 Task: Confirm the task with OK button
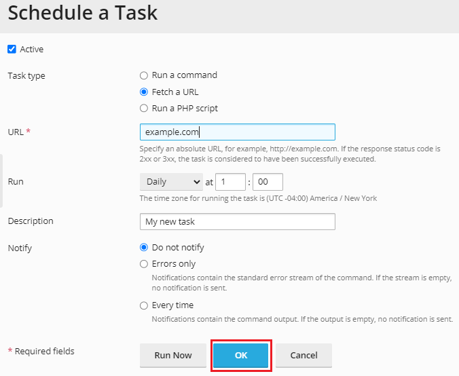[x=241, y=355]
